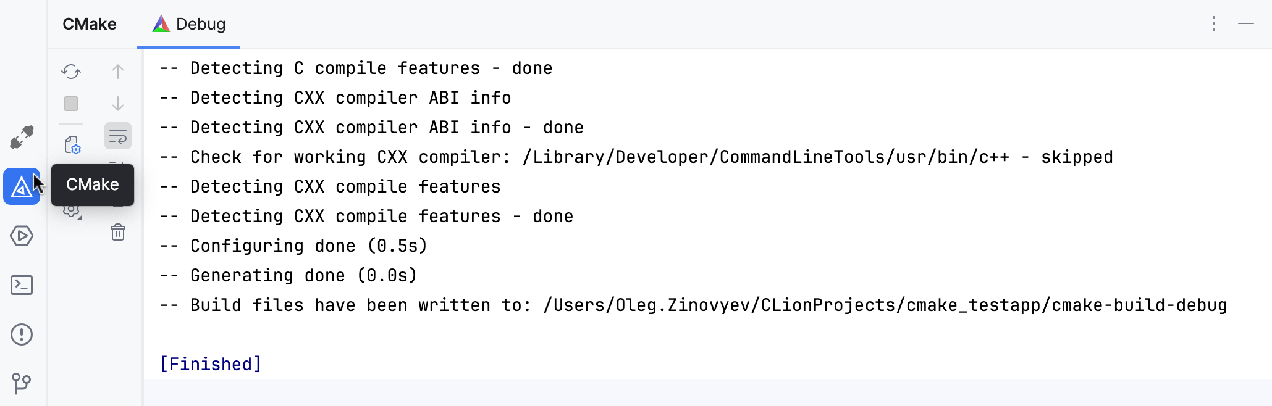This screenshot has height=406, width=1272.
Task: Reload the CMake project
Action: [70, 72]
